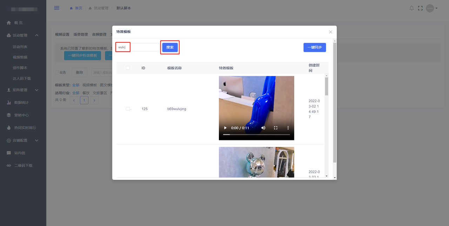
Task: Tick the select-all checkbox in table header
Action: click(x=128, y=68)
